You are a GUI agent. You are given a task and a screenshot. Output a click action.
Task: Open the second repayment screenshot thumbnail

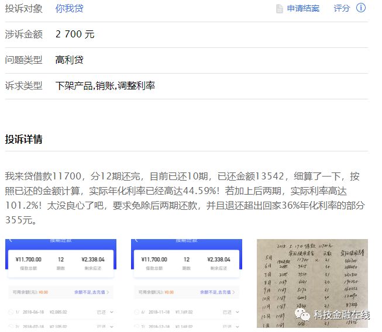tap(187, 283)
